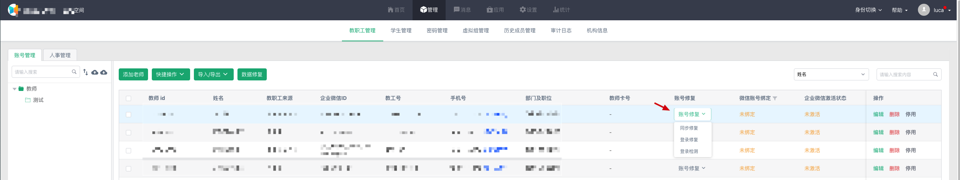Screen dimensions: 960x180
Task: Click 停用 in the first row
Action: [x=910, y=114]
